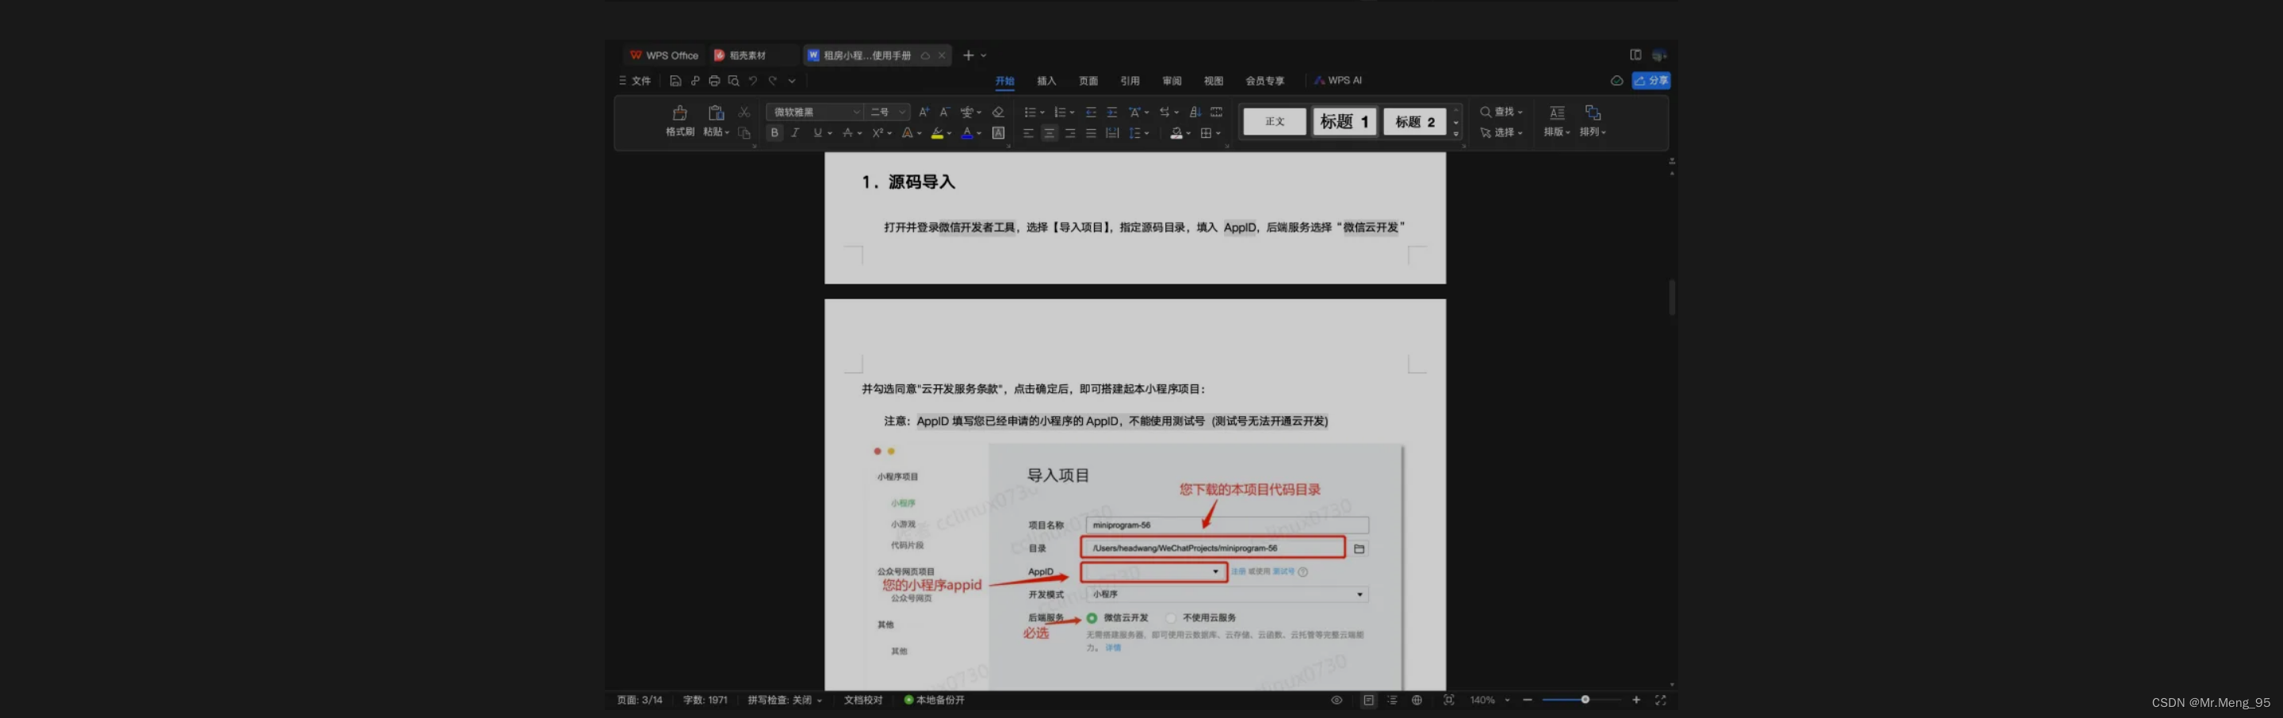This screenshot has height=718, width=2283.
Task: Apply the 正文 style
Action: point(1275,121)
